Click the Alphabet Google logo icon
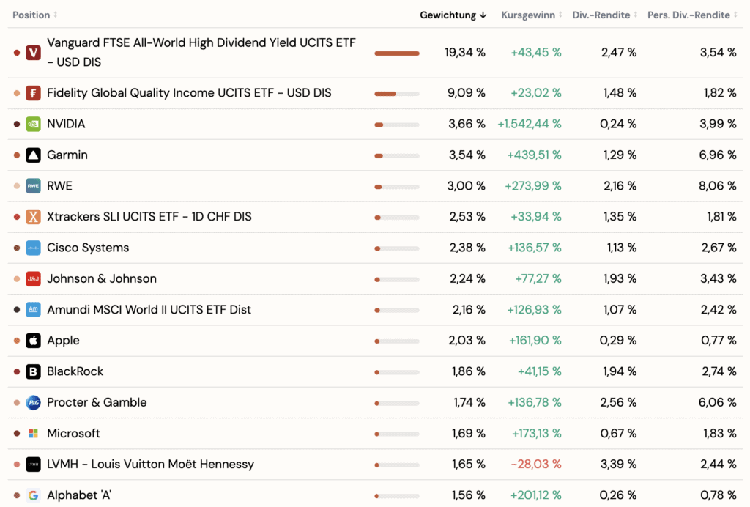750x507 pixels. tap(33, 495)
